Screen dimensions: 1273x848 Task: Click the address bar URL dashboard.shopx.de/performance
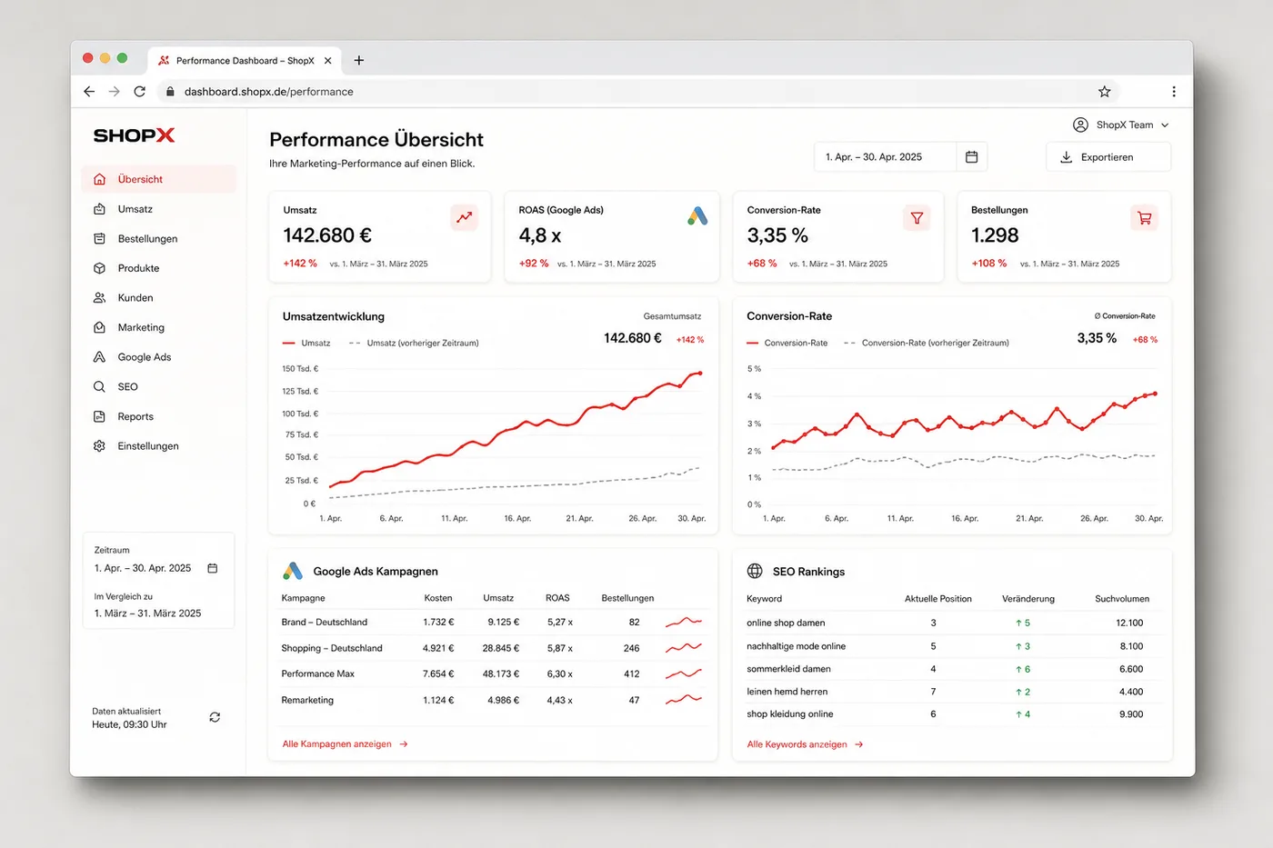coord(268,92)
